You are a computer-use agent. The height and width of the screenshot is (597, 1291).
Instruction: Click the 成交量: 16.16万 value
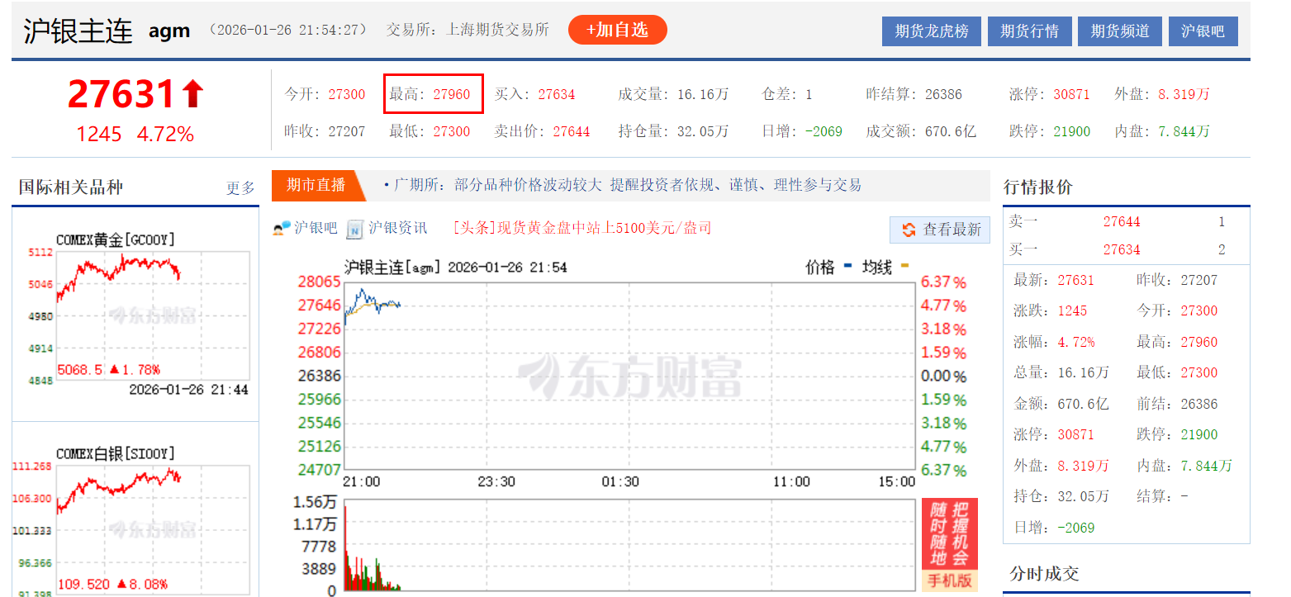pyautogui.click(x=674, y=94)
